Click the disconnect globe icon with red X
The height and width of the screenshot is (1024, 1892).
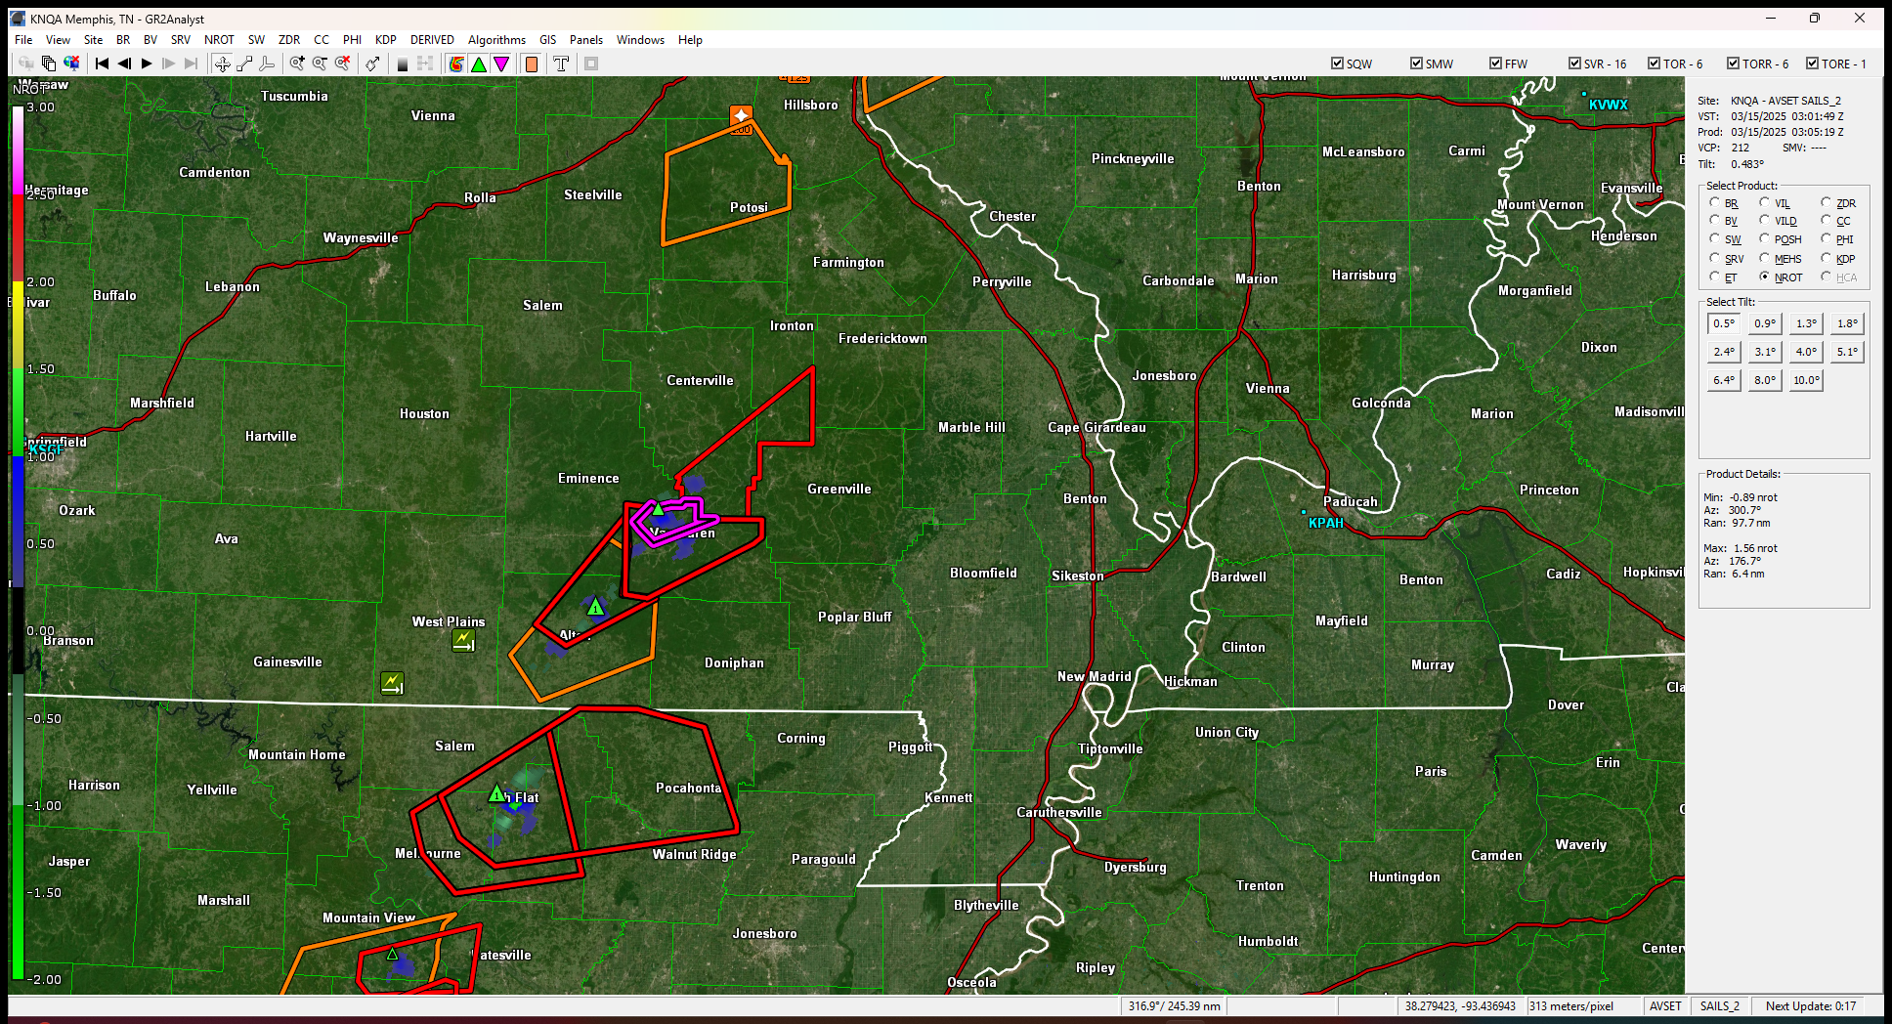[x=71, y=64]
